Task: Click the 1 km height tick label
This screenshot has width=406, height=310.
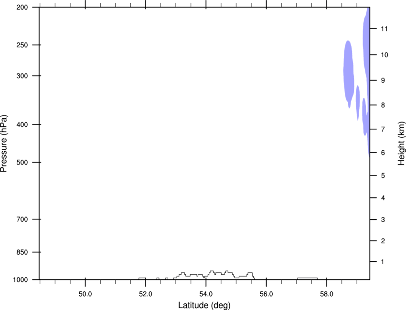Action: [383, 262]
